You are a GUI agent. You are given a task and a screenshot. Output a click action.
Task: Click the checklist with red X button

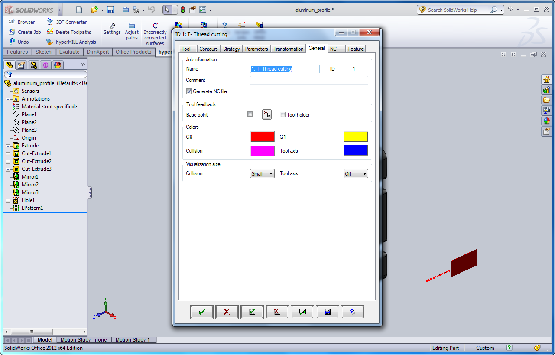click(277, 312)
